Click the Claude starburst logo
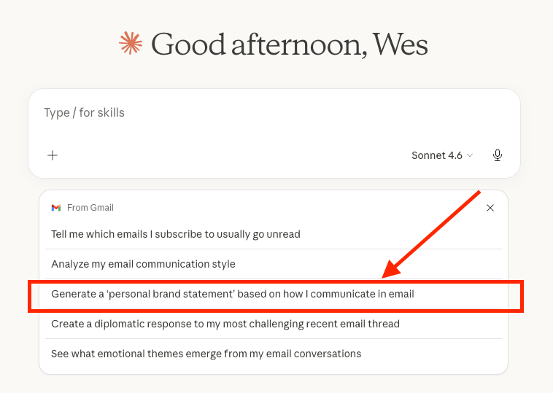553x393 pixels. click(x=131, y=45)
